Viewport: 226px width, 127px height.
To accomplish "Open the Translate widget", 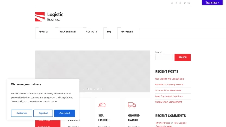I will (212, 2).
